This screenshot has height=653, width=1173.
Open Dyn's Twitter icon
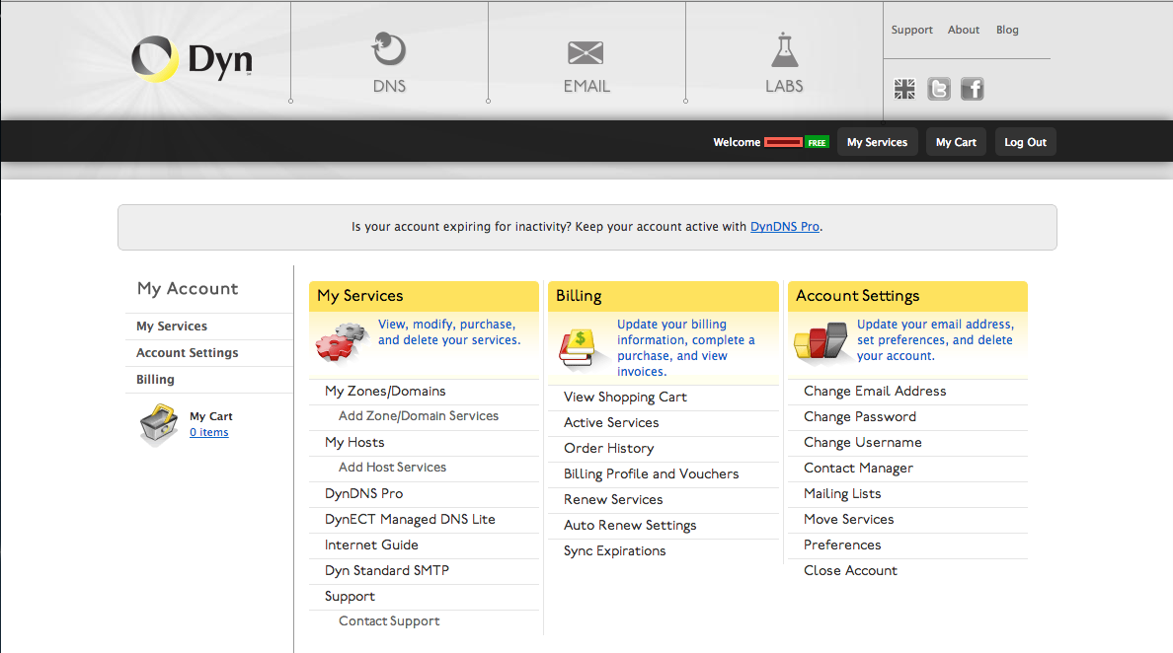coord(938,89)
